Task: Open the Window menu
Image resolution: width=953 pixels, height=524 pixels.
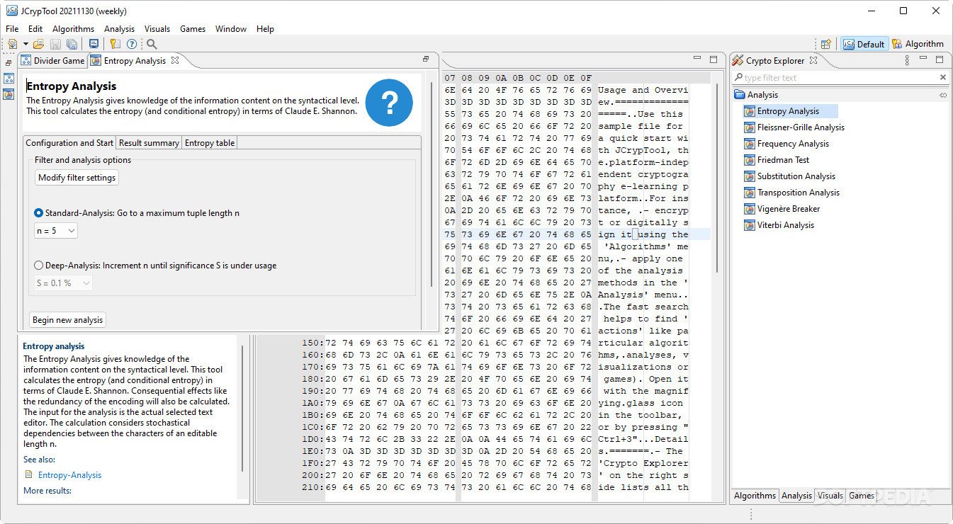Action: pyautogui.click(x=231, y=29)
